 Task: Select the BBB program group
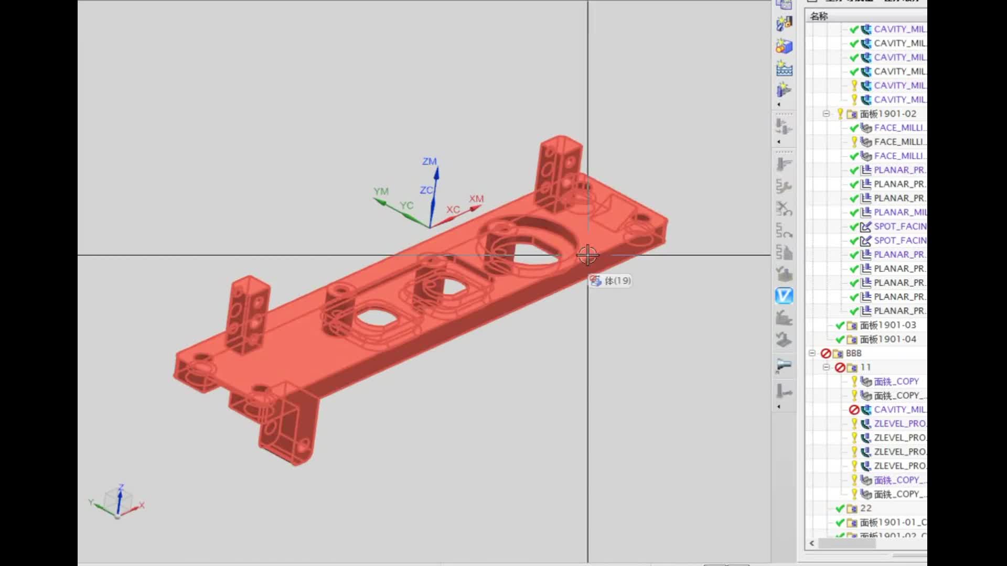coord(854,353)
